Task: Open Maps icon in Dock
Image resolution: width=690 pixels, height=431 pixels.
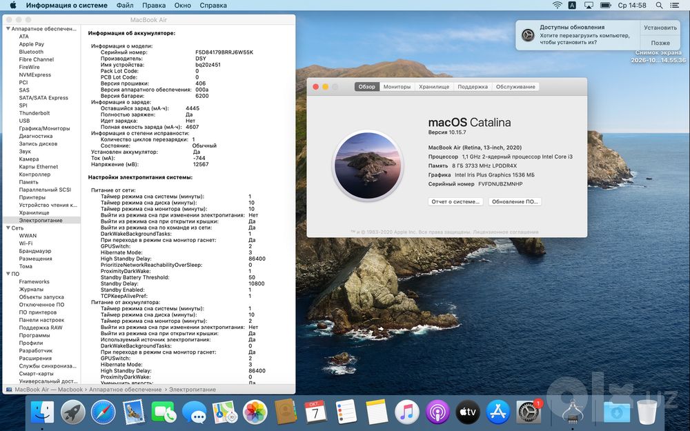Action: [x=224, y=412]
